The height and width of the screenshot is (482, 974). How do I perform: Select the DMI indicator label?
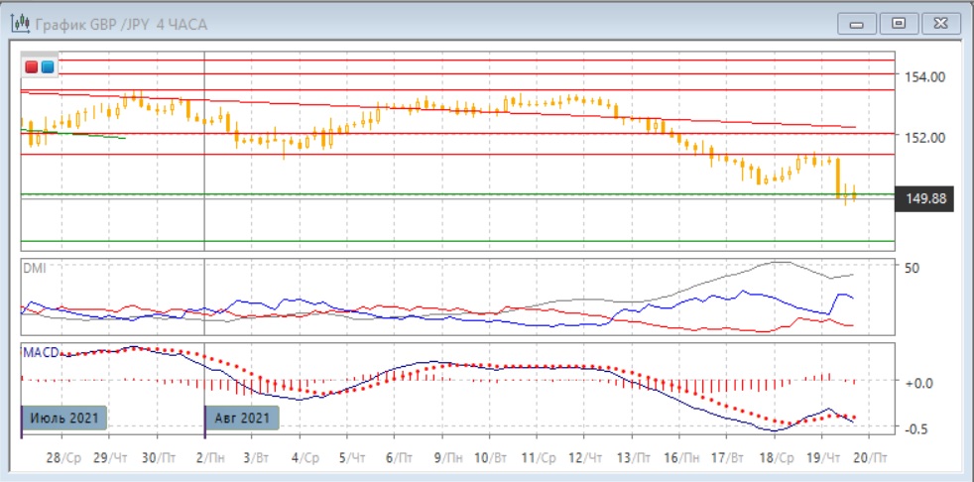click(34, 268)
